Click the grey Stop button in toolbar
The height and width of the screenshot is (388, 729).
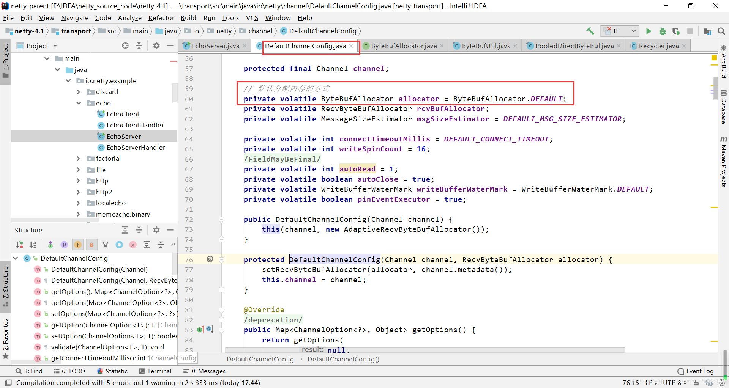pos(690,31)
